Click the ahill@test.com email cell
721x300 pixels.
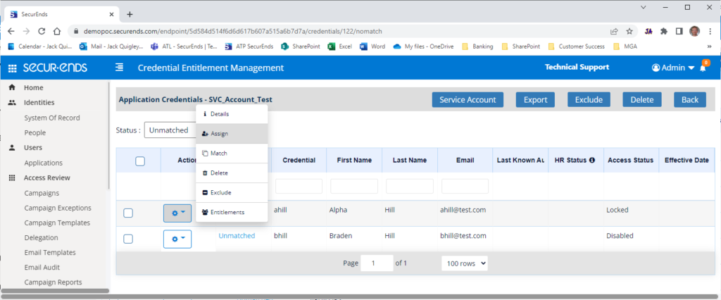(463, 210)
